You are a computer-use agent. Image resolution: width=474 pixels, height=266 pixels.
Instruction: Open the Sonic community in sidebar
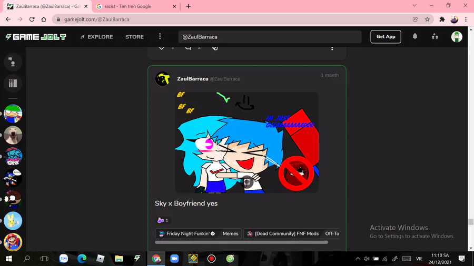(x=13, y=178)
